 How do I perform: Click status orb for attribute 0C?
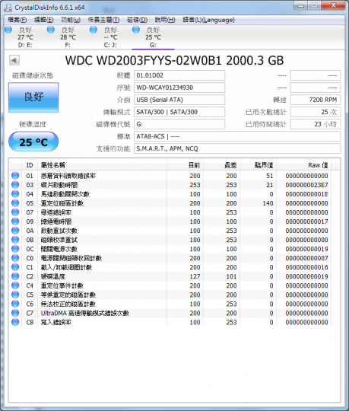tap(15, 249)
